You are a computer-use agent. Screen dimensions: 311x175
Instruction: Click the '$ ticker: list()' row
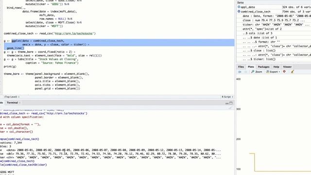coord(259,59)
